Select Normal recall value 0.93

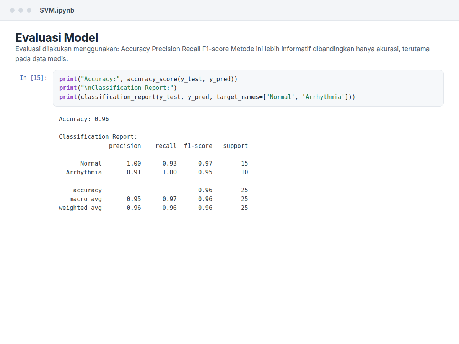click(169, 164)
